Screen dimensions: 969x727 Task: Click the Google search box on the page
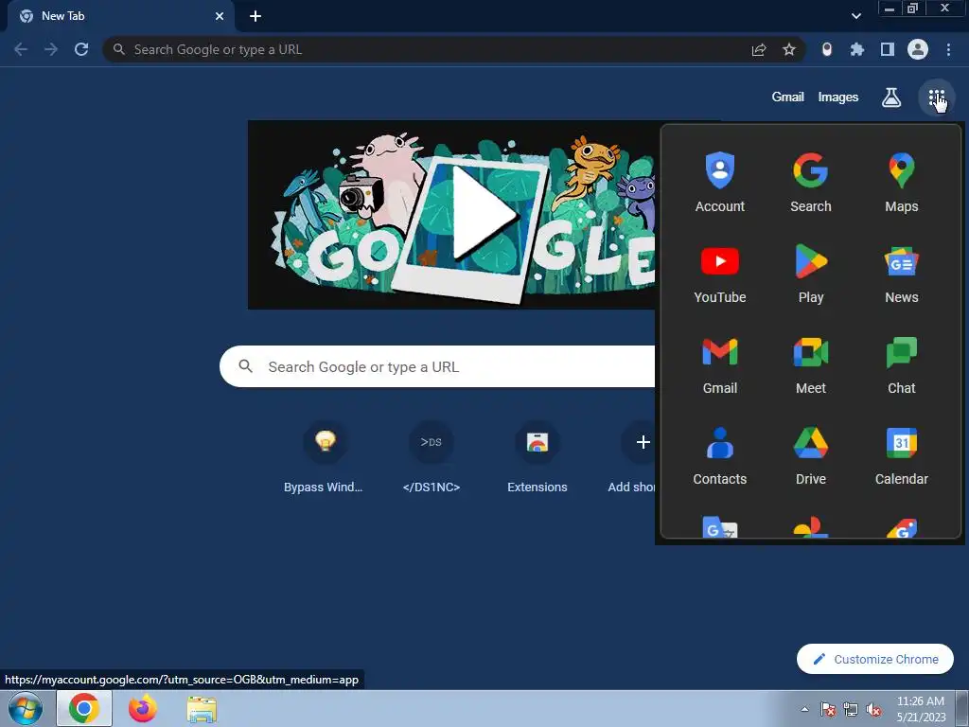pos(437,366)
